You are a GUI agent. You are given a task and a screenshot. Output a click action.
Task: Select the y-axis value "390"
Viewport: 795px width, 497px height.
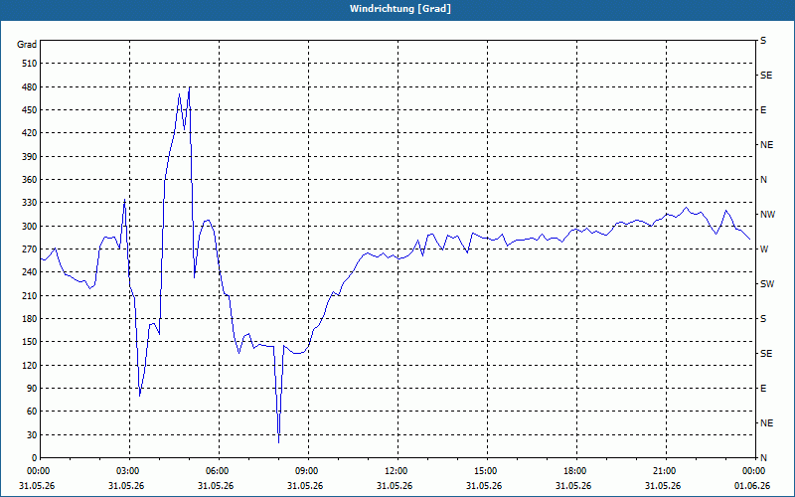(30, 156)
